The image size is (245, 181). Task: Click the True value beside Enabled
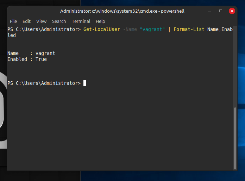pos(41,59)
